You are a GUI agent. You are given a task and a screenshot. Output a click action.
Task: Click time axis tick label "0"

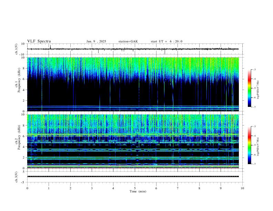pyautogui.click(x=27, y=188)
